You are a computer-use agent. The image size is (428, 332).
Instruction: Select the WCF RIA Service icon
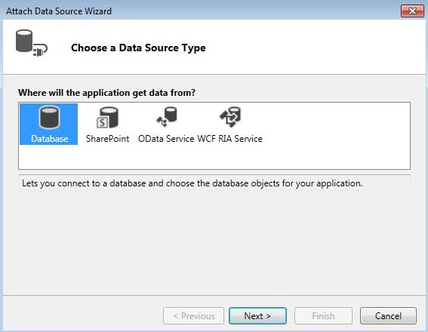point(230,117)
